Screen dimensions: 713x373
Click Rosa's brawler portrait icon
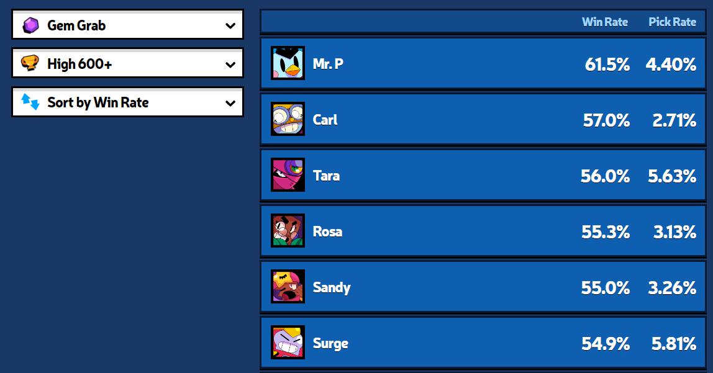pyautogui.click(x=288, y=231)
